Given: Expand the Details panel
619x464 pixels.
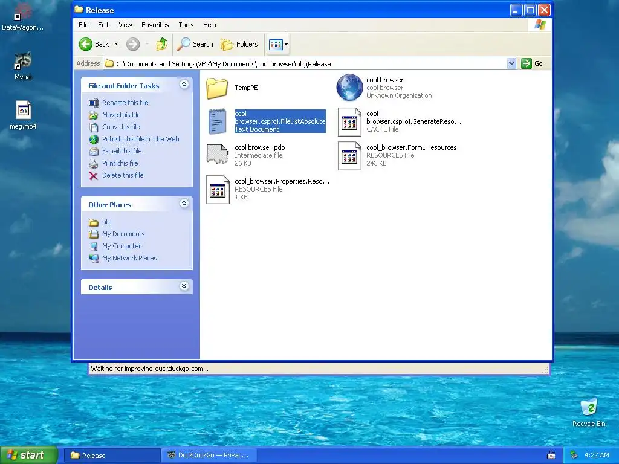Looking at the screenshot, I should (184, 286).
